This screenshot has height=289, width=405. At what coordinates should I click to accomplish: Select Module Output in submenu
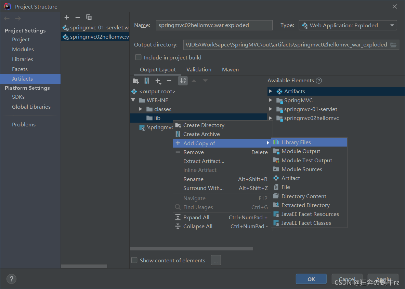(309, 151)
